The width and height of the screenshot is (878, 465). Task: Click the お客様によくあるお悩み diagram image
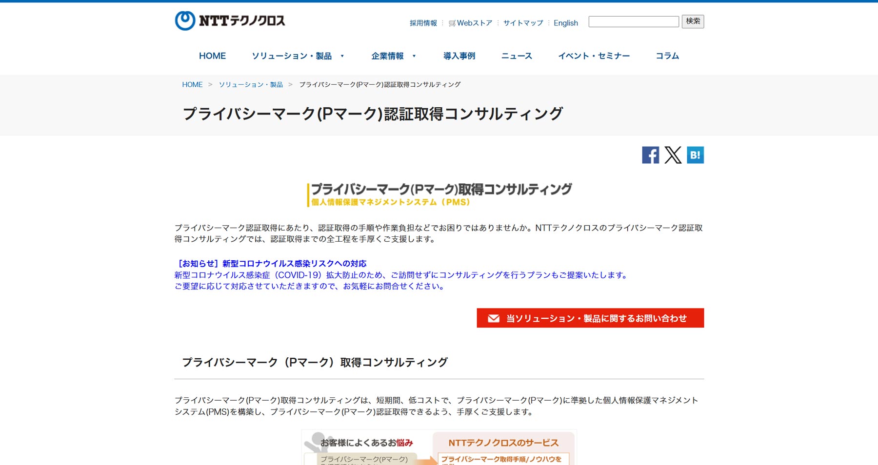(439, 447)
